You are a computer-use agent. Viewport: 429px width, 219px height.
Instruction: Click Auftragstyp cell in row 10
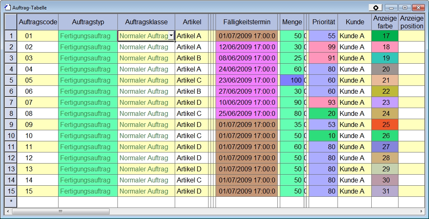[x=88, y=136]
